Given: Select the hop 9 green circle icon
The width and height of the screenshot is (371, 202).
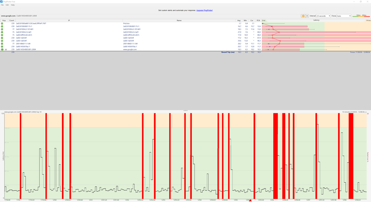Looking at the screenshot, I should (2, 47).
